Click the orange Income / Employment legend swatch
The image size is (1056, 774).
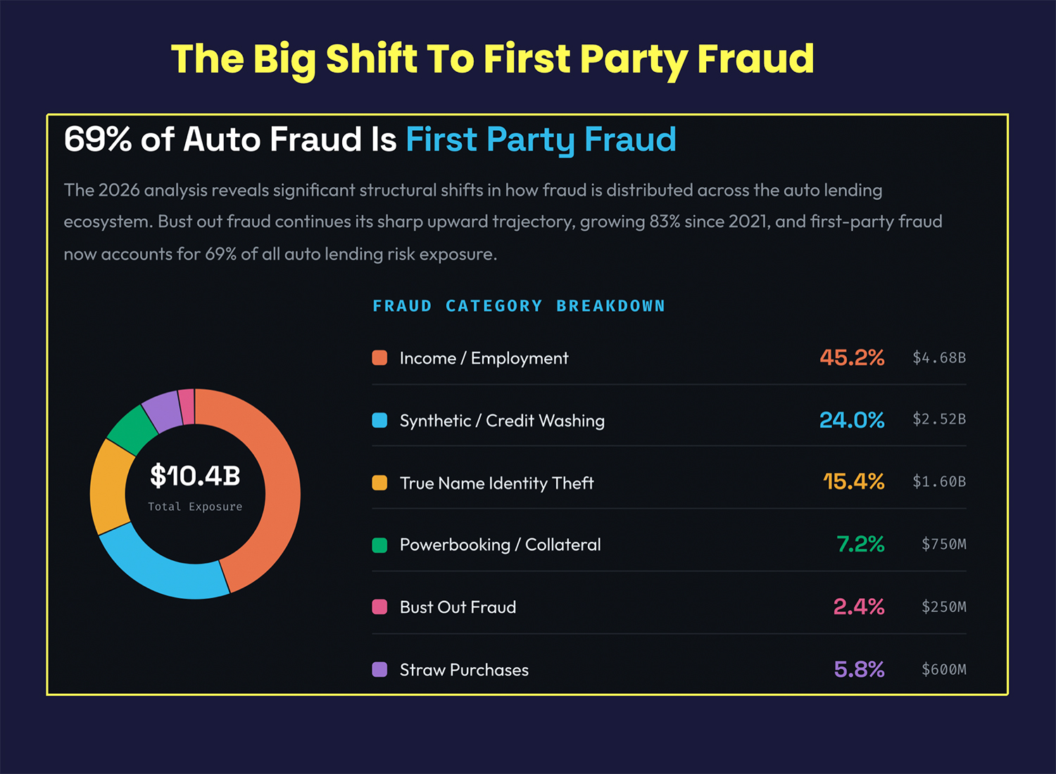tap(379, 357)
